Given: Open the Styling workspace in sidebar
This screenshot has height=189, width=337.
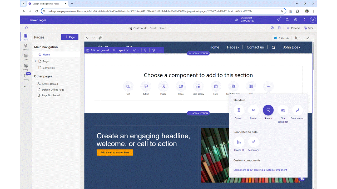Looking at the screenshot, I should tap(26, 47).
